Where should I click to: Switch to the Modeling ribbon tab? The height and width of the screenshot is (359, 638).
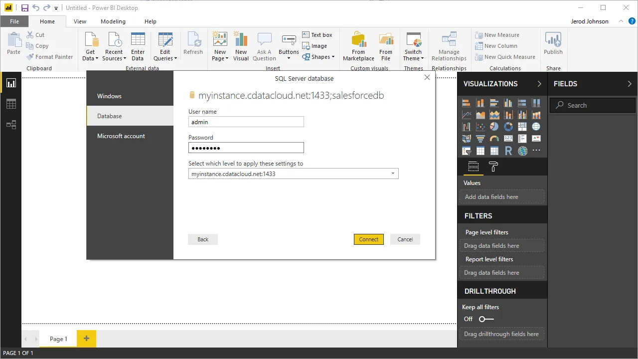[113, 21]
